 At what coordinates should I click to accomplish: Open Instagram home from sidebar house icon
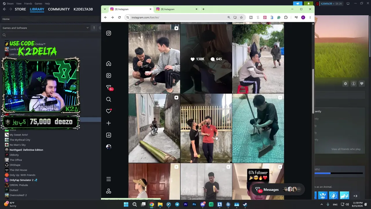click(x=109, y=64)
